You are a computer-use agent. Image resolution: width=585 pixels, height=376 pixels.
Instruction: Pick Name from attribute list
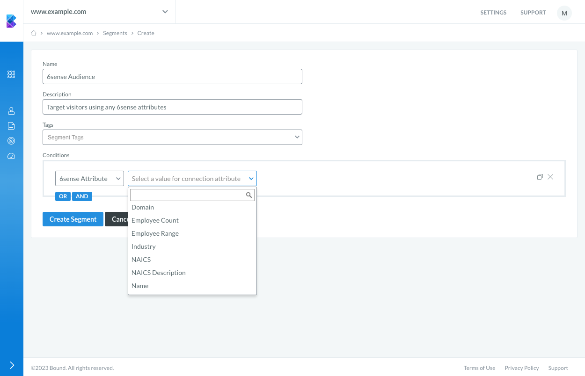[192, 286]
